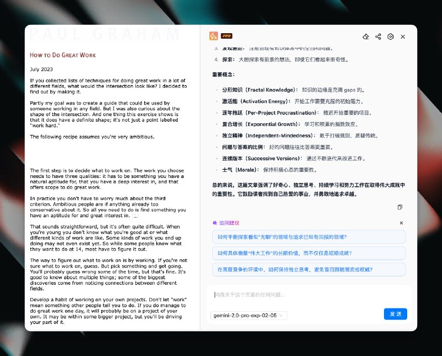Share the summary using the share icon
Screen dimensions: 442x356
click(378, 36)
